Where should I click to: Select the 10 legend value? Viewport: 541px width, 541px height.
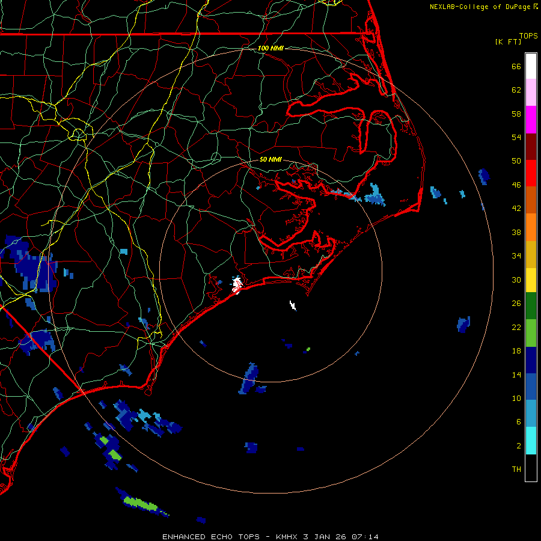click(x=516, y=398)
